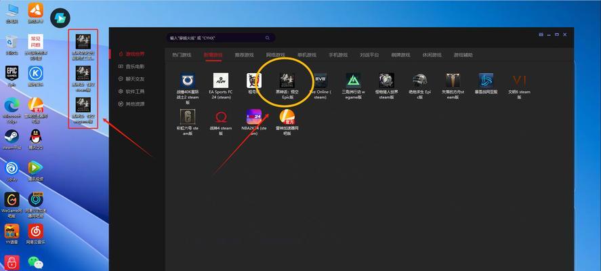This screenshot has height=271, width=601.
Task: Click the magnifier search icon
Action: (268, 38)
